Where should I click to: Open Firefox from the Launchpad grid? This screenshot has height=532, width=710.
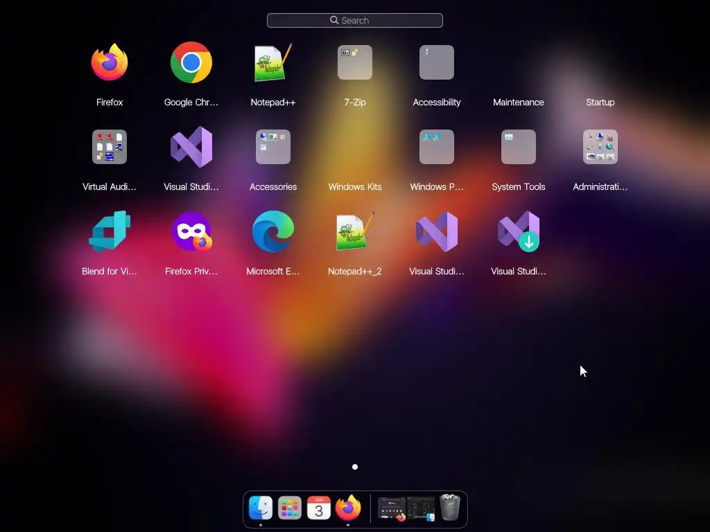110,62
